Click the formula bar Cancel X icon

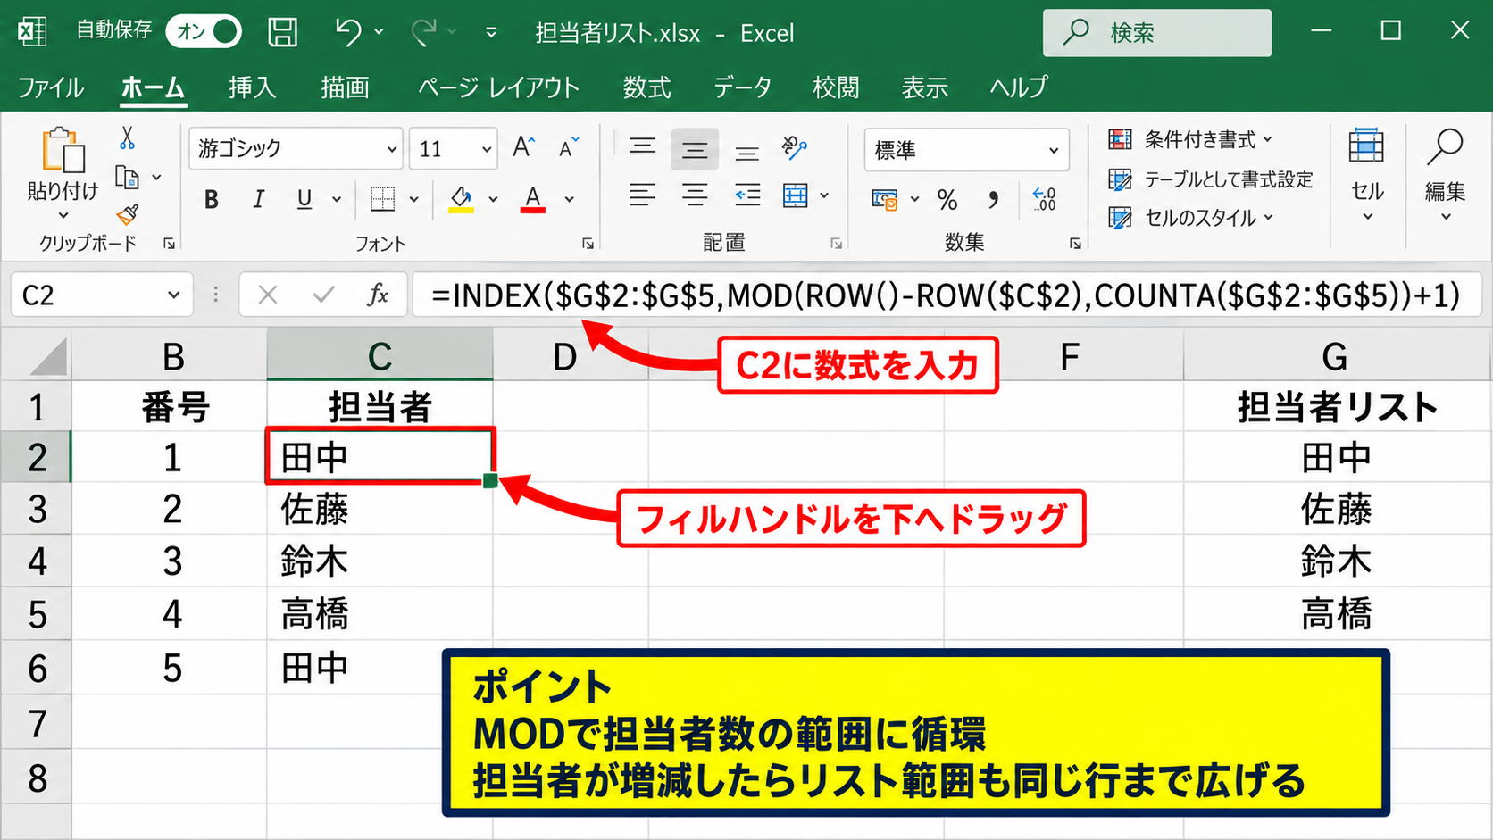267,295
